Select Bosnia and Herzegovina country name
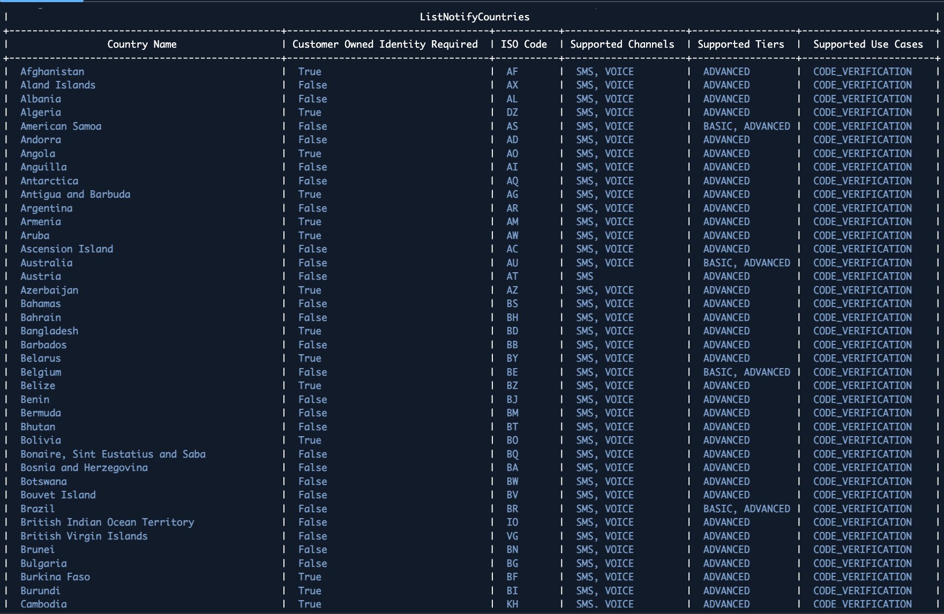Image resolution: width=944 pixels, height=614 pixels. [x=84, y=467]
